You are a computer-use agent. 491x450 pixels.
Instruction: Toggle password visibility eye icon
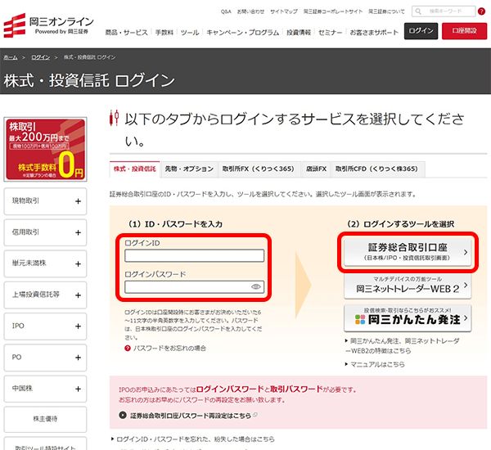256,287
